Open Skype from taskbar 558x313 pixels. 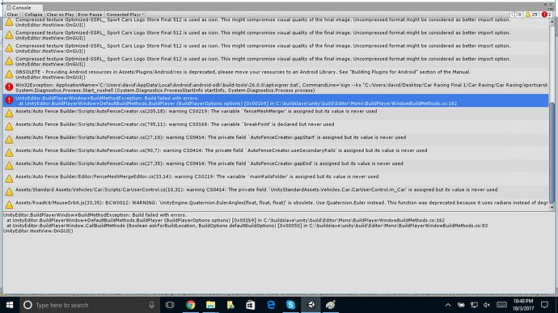tap(291, 305)
